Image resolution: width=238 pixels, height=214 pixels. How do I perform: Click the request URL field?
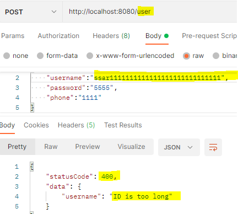[150, 12]
